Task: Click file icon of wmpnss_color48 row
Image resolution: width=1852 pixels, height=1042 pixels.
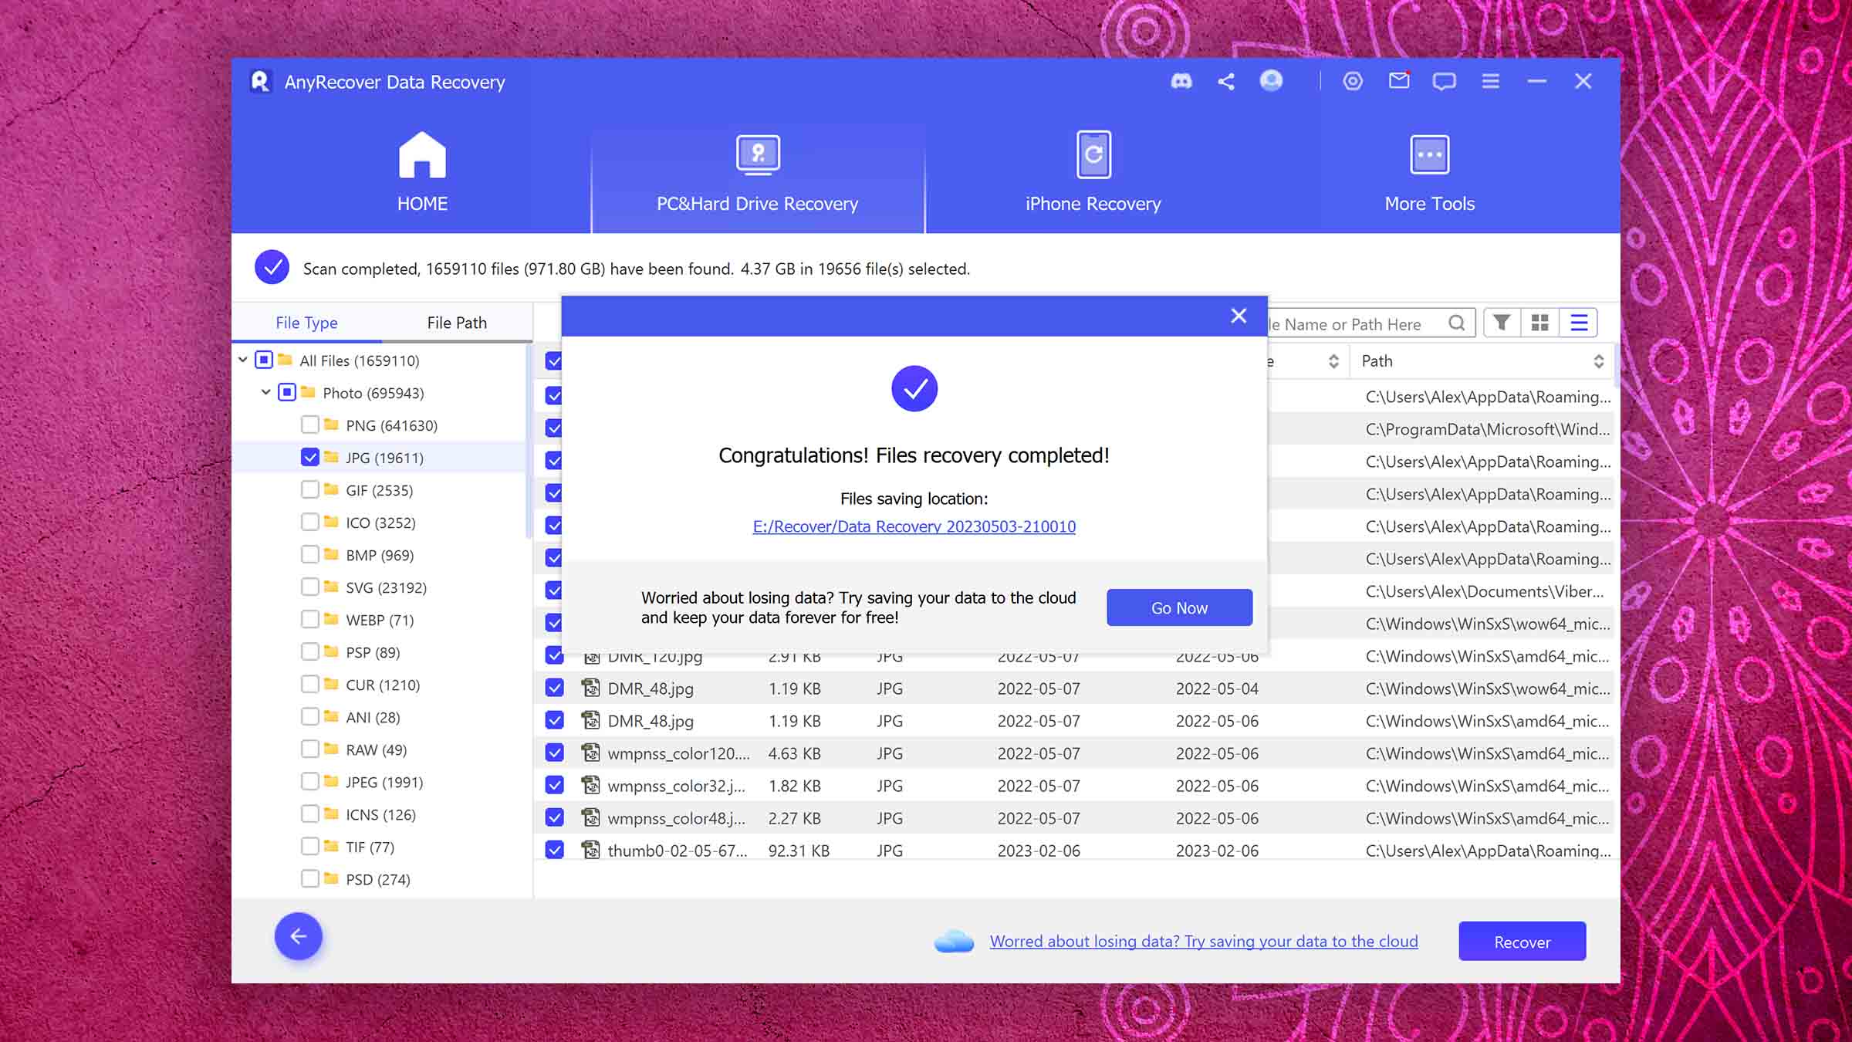Action: coord(591,817)
